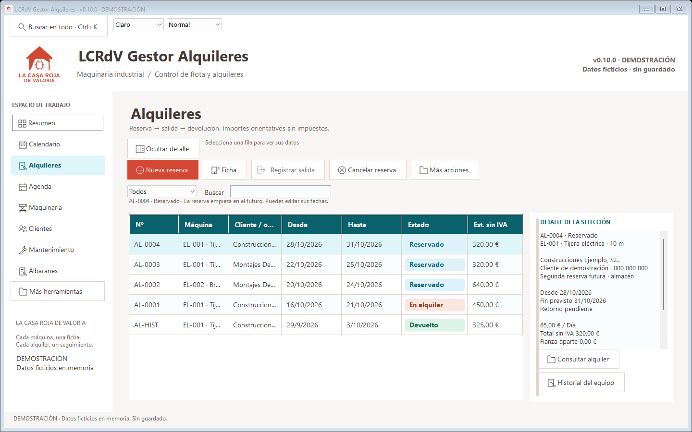The height and width of the screenshot is (432, 692).
Task: Click the detail panel vertical scrollbar
Action: point(664,290)
